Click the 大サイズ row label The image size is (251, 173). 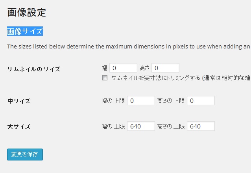coord(19,126)
